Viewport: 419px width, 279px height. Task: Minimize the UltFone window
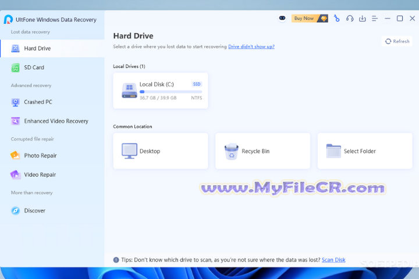(388, 19)
